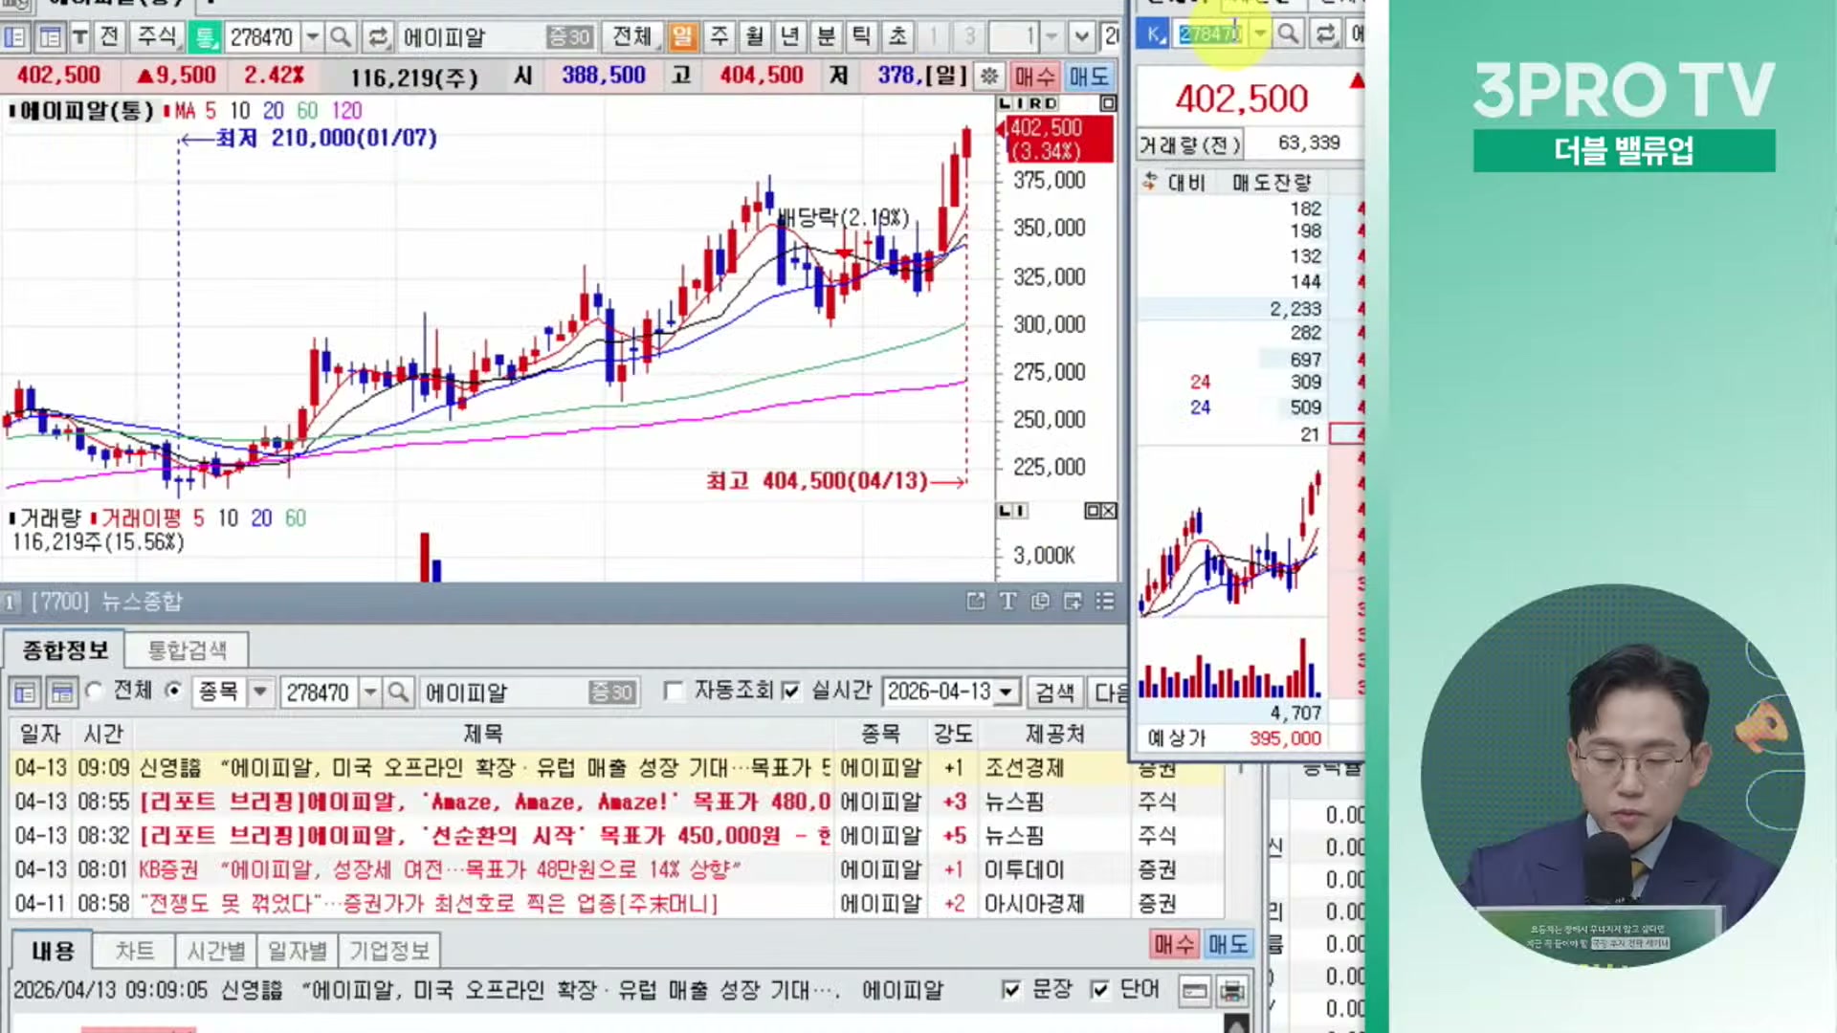Toggle the 실시간 checkbox
1837x1033 pixels.
point(790,691)
